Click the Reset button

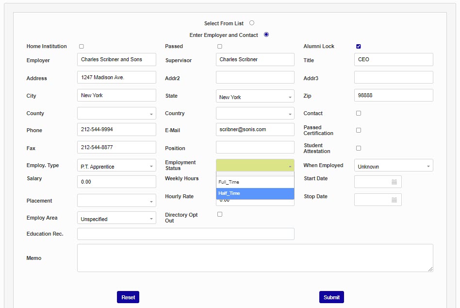pyautogui.click(x=128, y=297)
